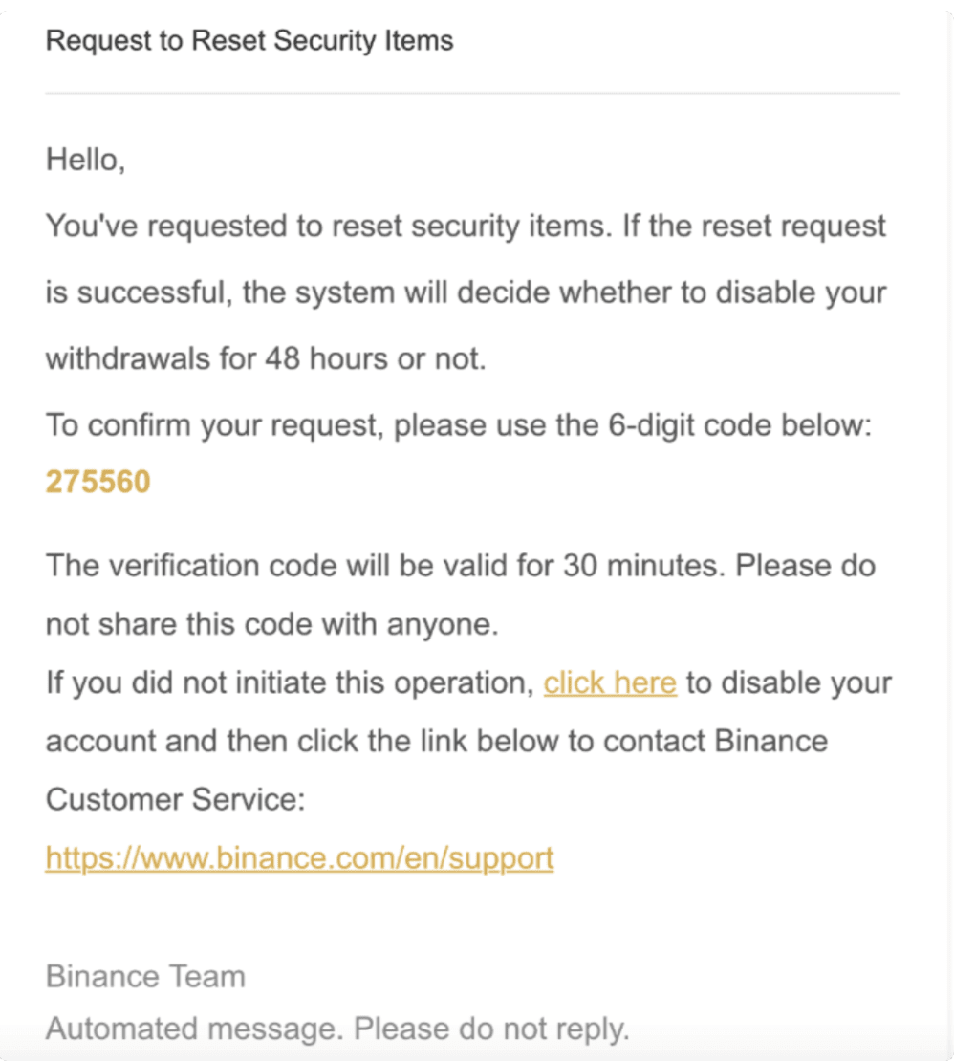This screenshot has width=954, height=1061.
Task: Click 'The verification code will be valid' line
Action: [x=461, y=566]
